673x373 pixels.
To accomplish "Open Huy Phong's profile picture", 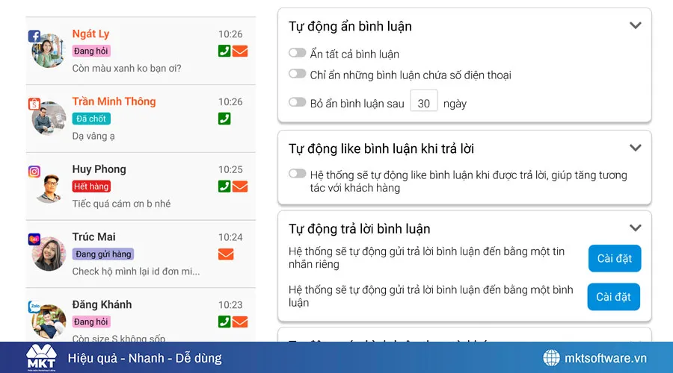I will [49, 186].
